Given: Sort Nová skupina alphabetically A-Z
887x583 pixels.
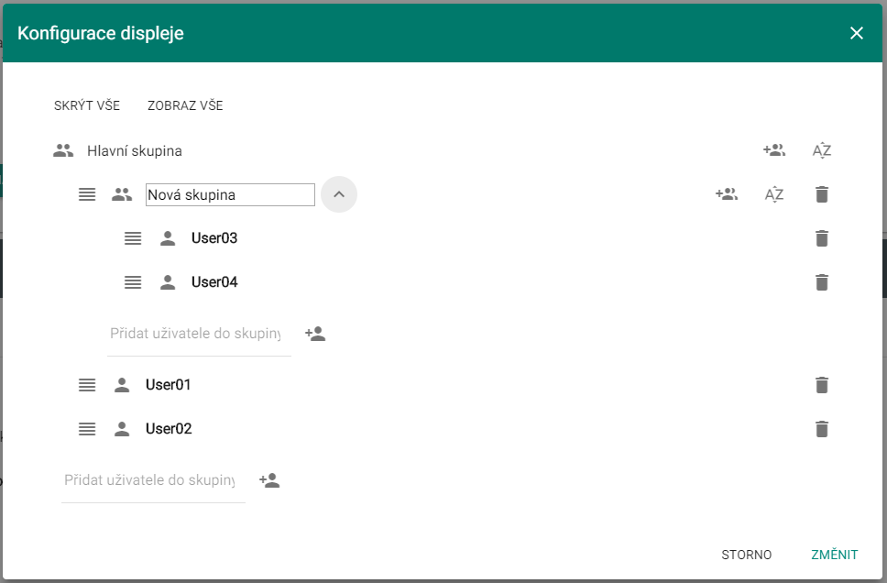Looking at the screenshot, I should [774, 194].
